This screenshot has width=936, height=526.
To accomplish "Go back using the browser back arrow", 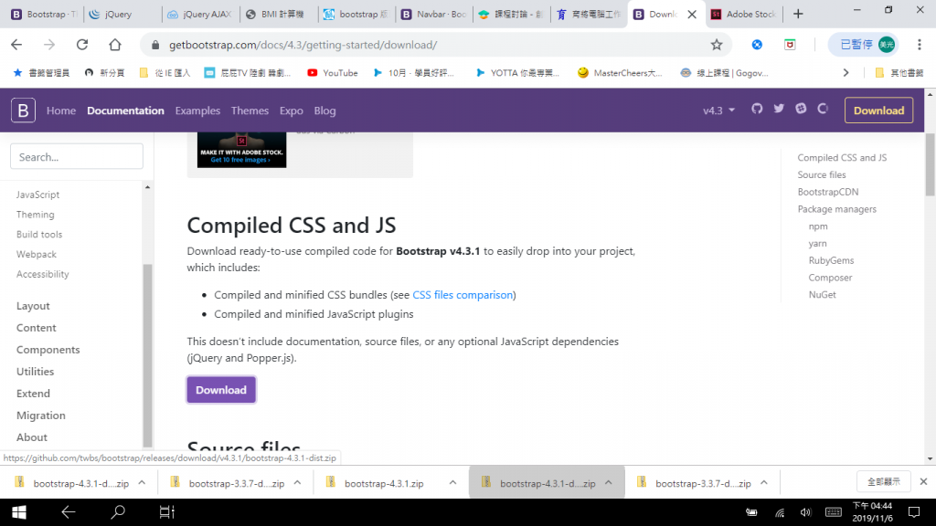I will (16, 45).
